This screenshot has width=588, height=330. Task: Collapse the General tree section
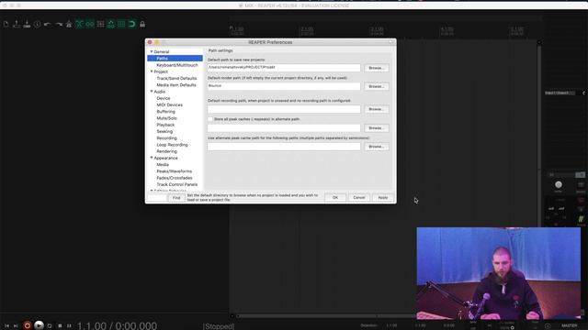pos(152,51)
